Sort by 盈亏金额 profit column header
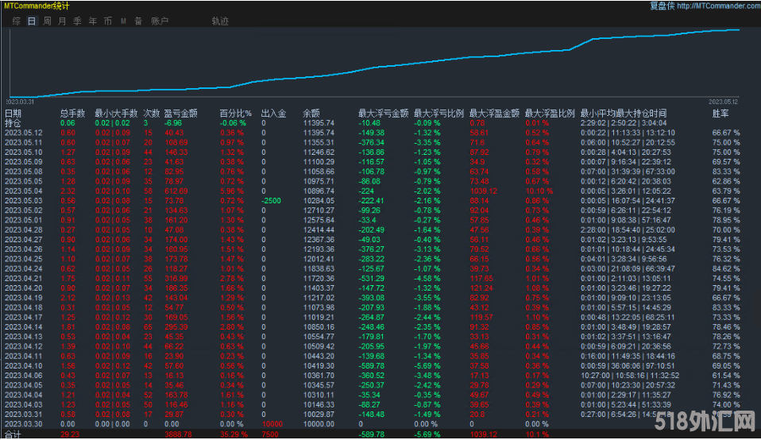 click(x=181, y=114)
